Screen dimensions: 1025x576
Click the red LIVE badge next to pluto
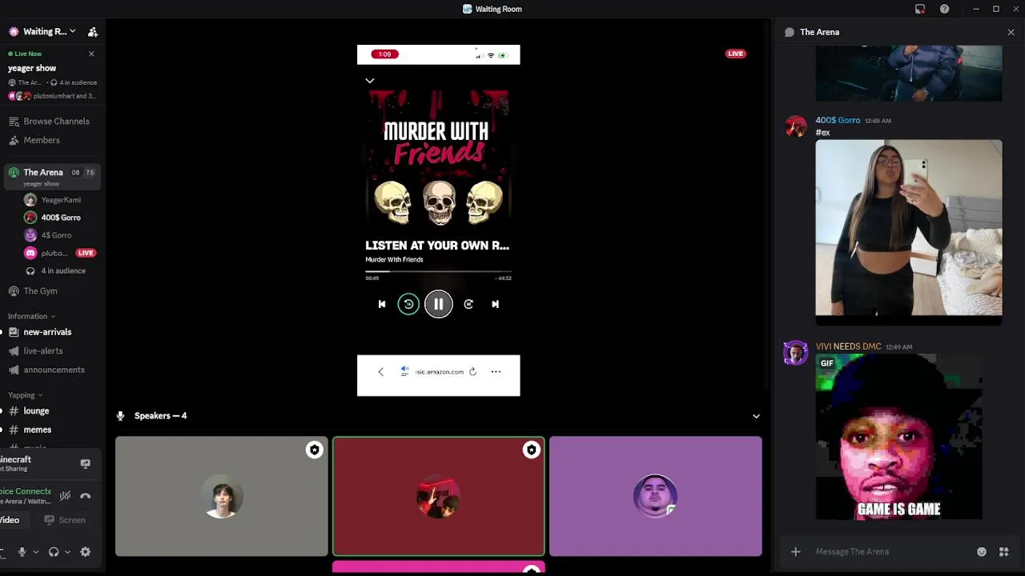(x=86, y=253)
